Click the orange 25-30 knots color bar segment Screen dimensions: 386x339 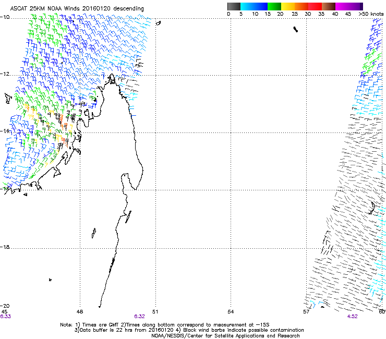coord(301,6)
